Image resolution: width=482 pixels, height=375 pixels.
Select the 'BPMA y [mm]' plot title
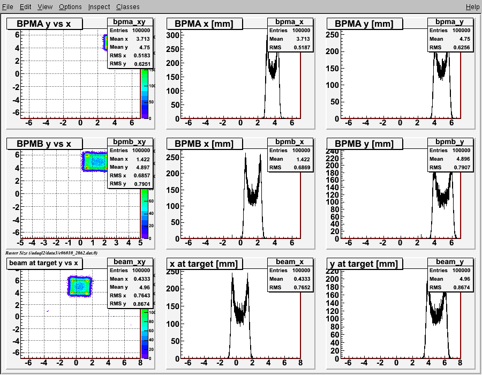[x=365, y=24]
